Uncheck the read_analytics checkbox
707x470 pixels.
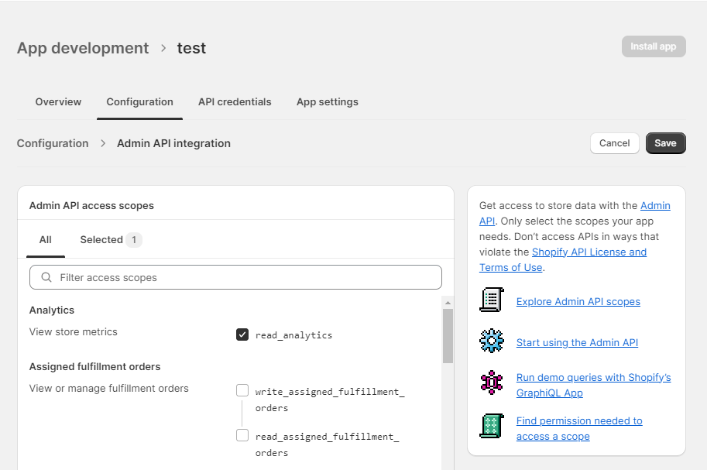tap(242, 335)
